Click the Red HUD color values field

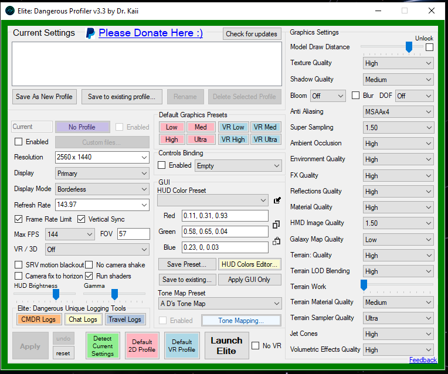(x=225, y=216)
